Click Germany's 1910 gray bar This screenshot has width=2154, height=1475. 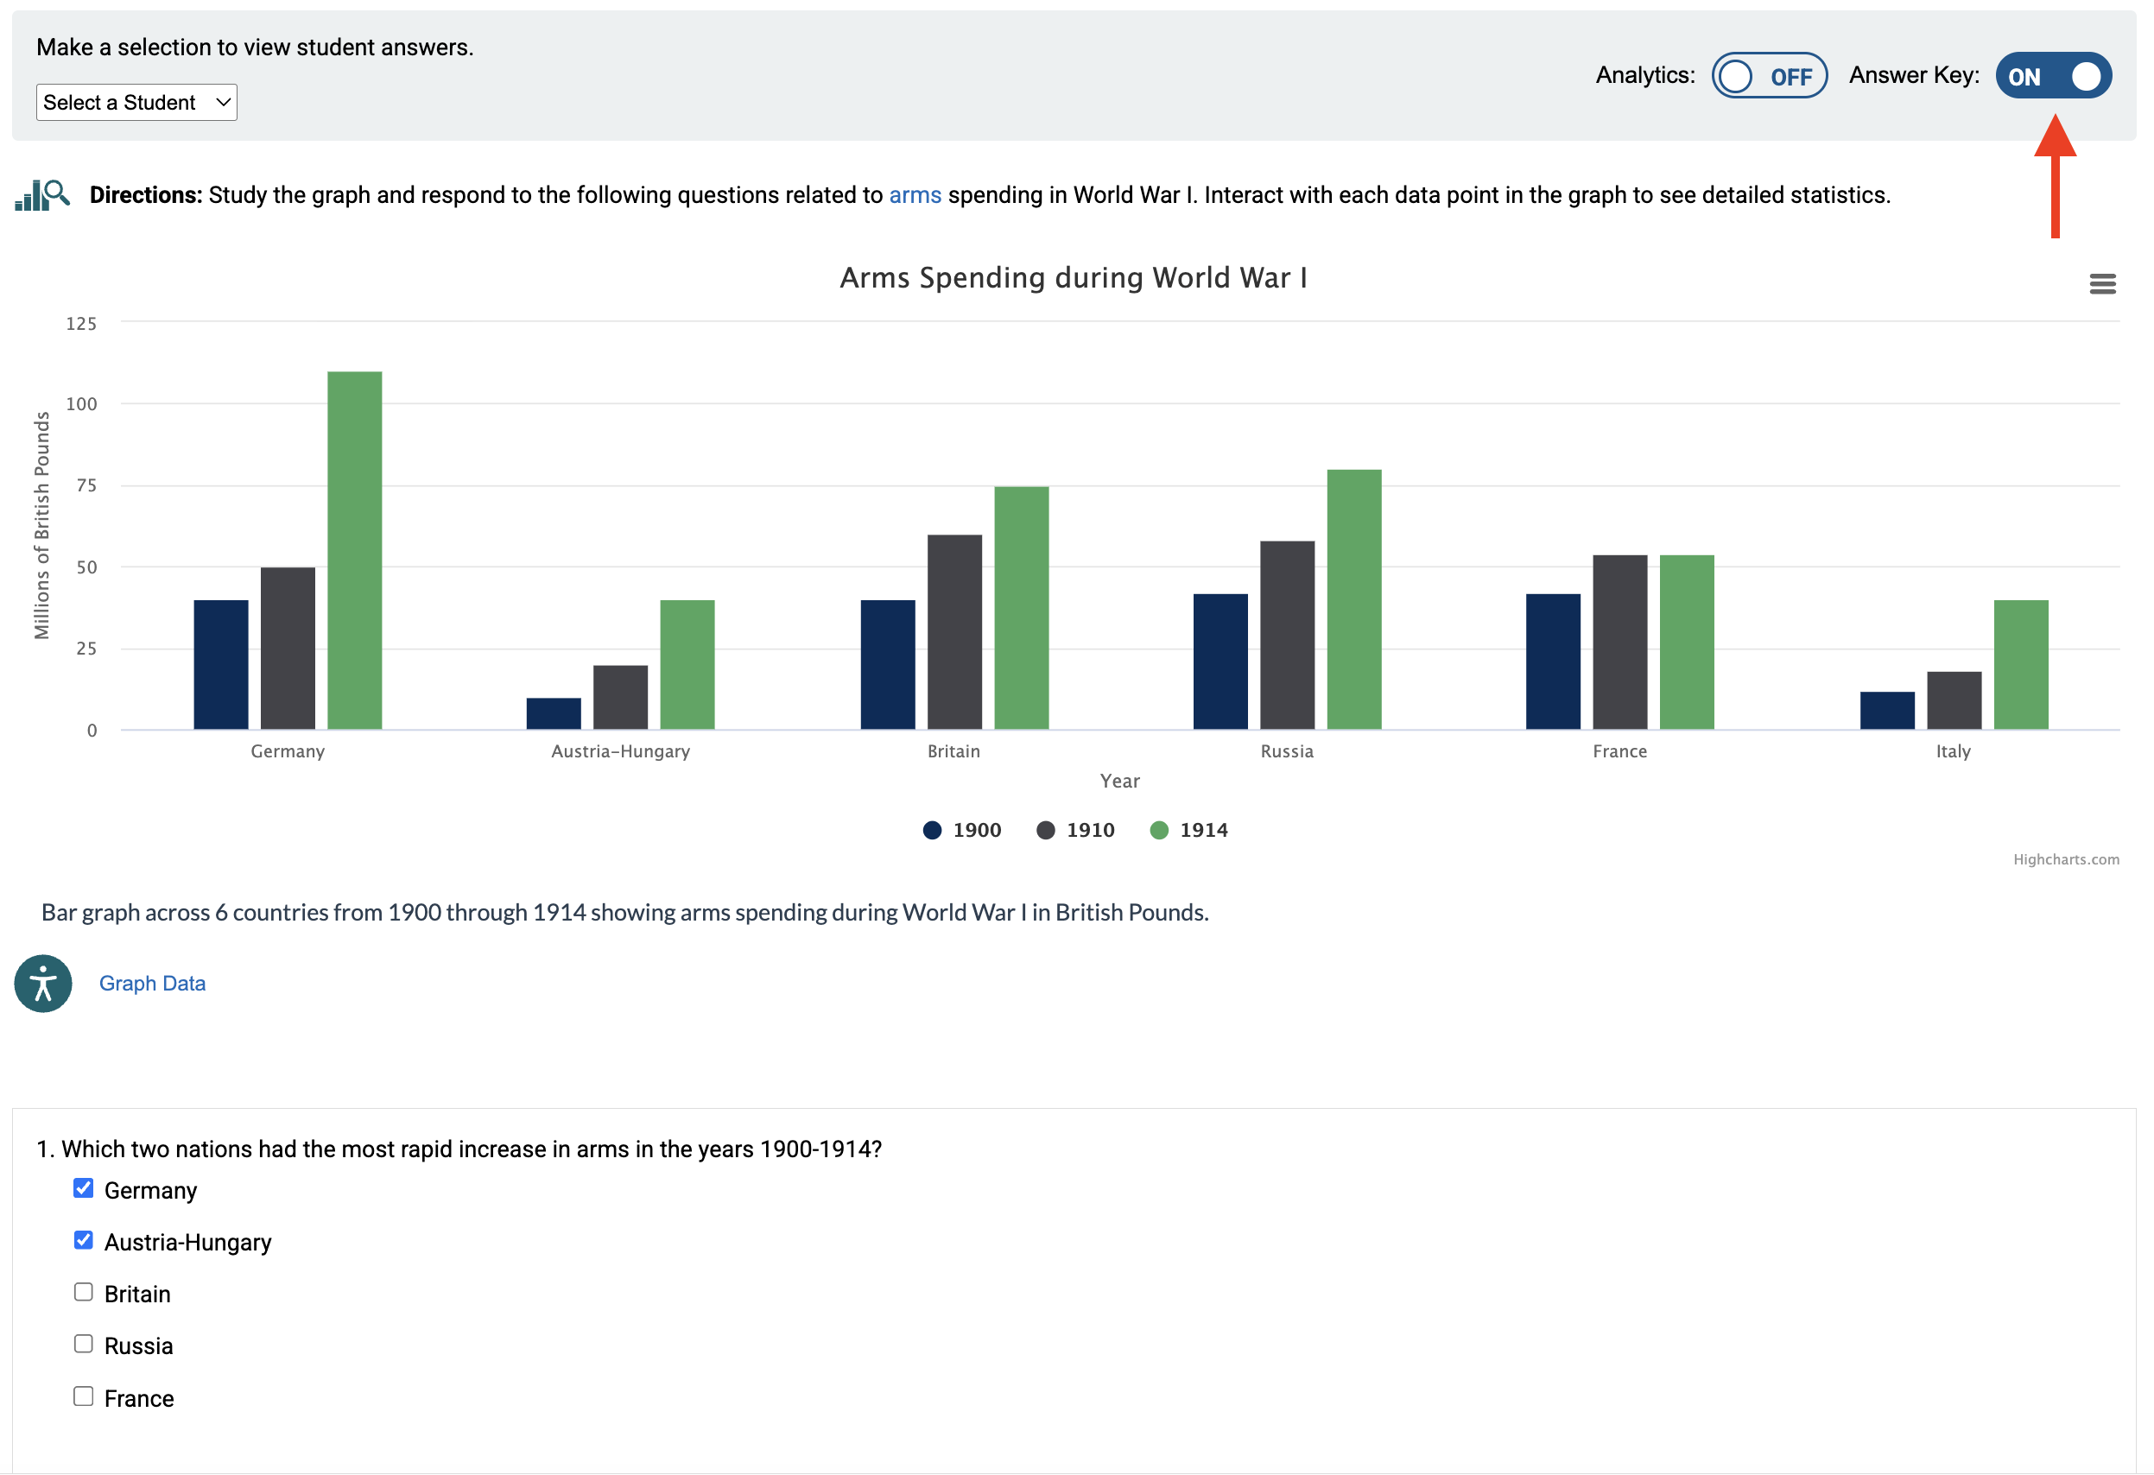tap(288, 649)
